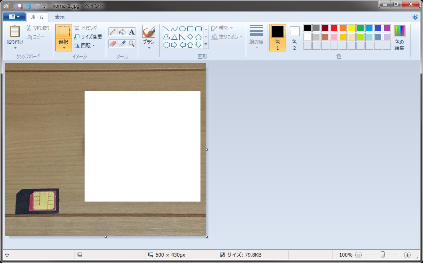Viewport: 423px width, 263px height.
Task: Switch to the 表示 tab
Action: coord(59,17)
